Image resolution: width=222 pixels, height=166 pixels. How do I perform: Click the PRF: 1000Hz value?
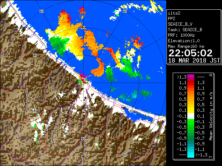(x=181, y=35)
